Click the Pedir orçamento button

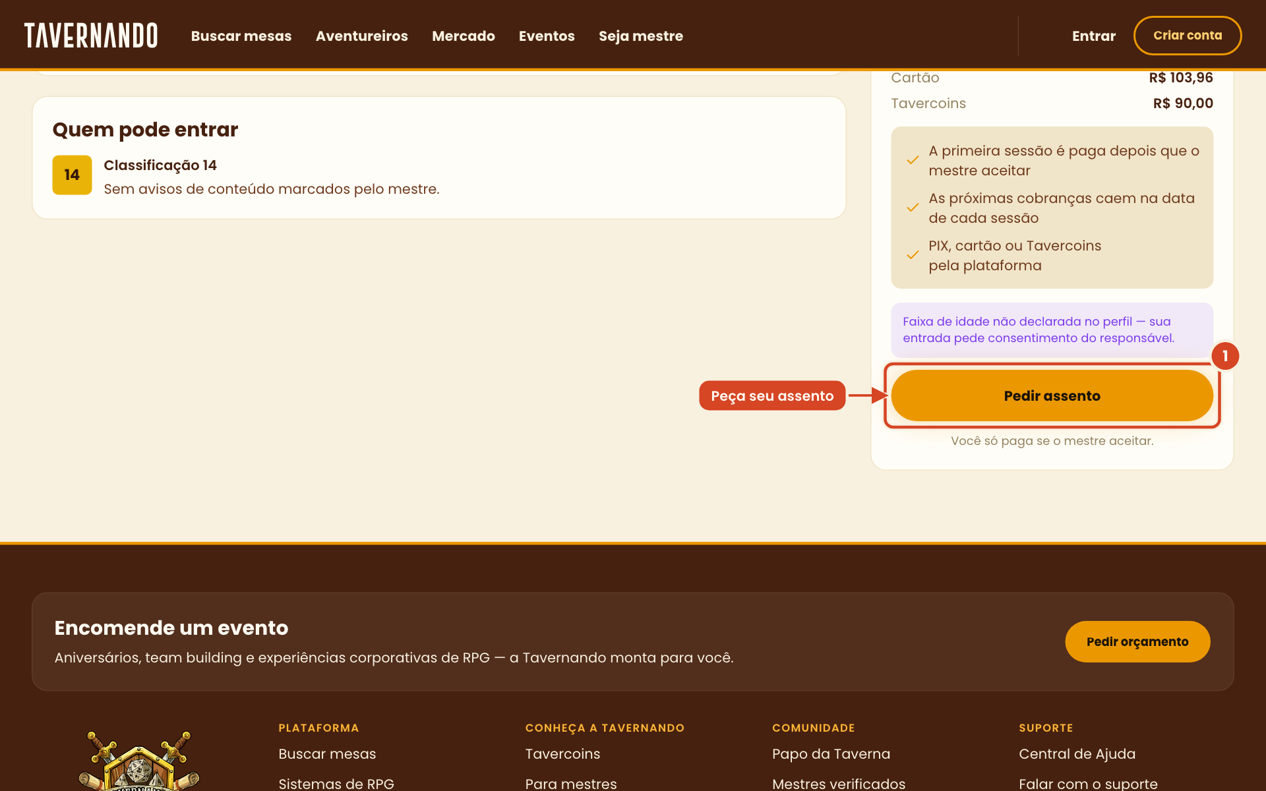coord(1137,641)
